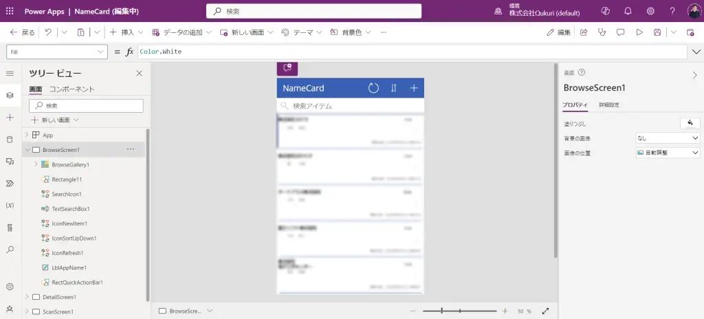The image size is (704, 319).
Task: Click New screen (新しい画面) in tree view
Action: click(55, 120)
